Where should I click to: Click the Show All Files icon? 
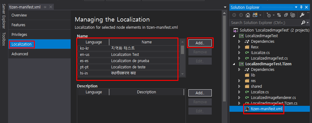pos(292,15)
